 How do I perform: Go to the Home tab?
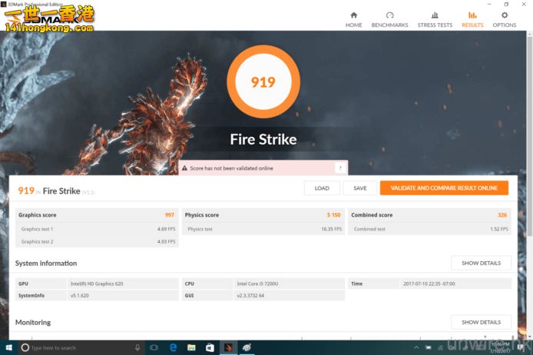(x=353, y=19)
